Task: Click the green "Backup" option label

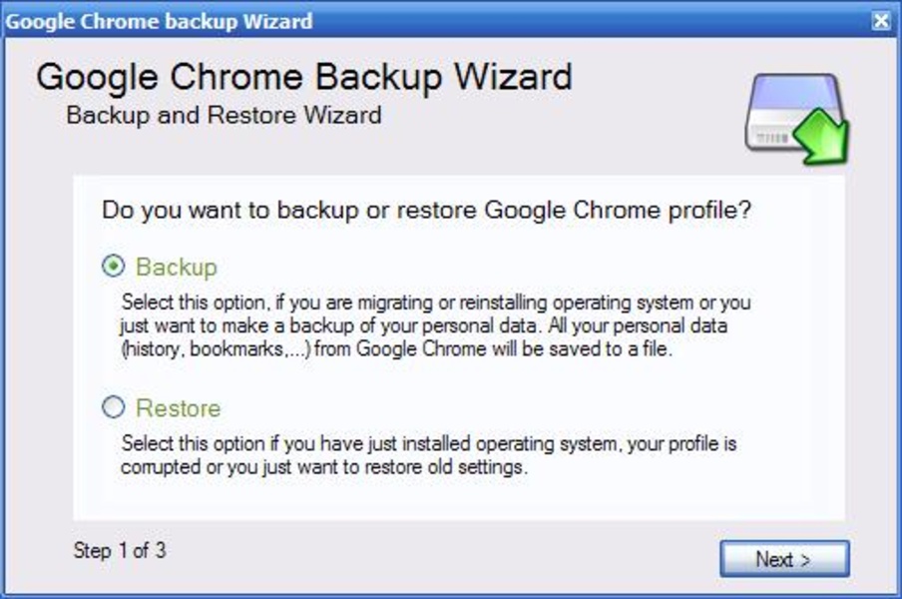Action: pos(177,268)
